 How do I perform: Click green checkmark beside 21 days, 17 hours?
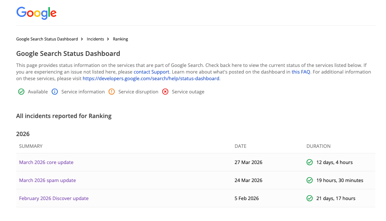pos(310,198)
